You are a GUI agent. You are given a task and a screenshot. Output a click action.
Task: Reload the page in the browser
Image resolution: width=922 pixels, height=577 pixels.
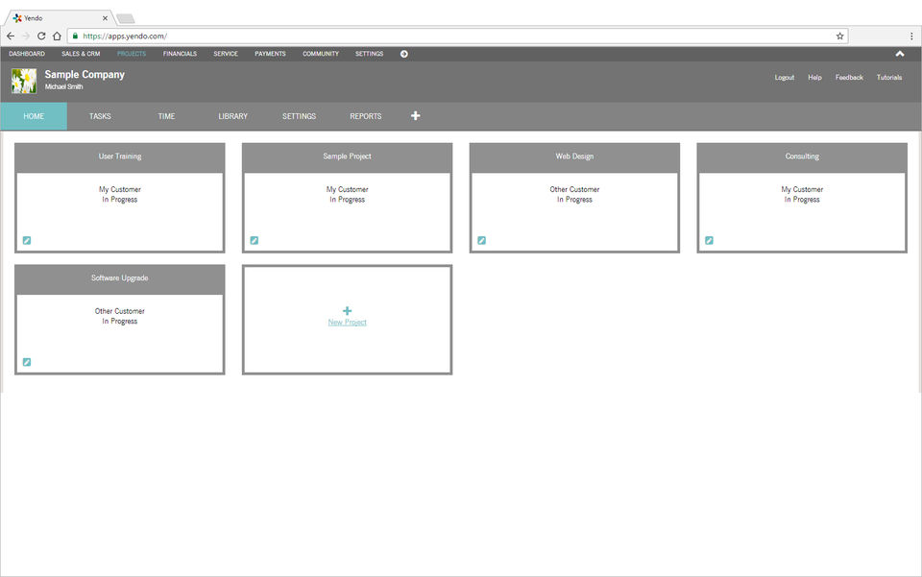tap(41, 36)
